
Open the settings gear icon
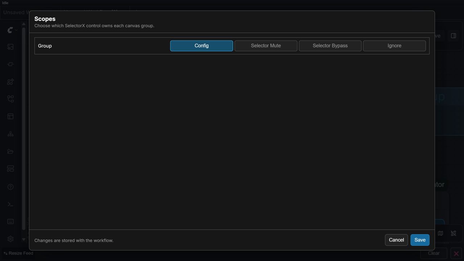coord(11,239)
